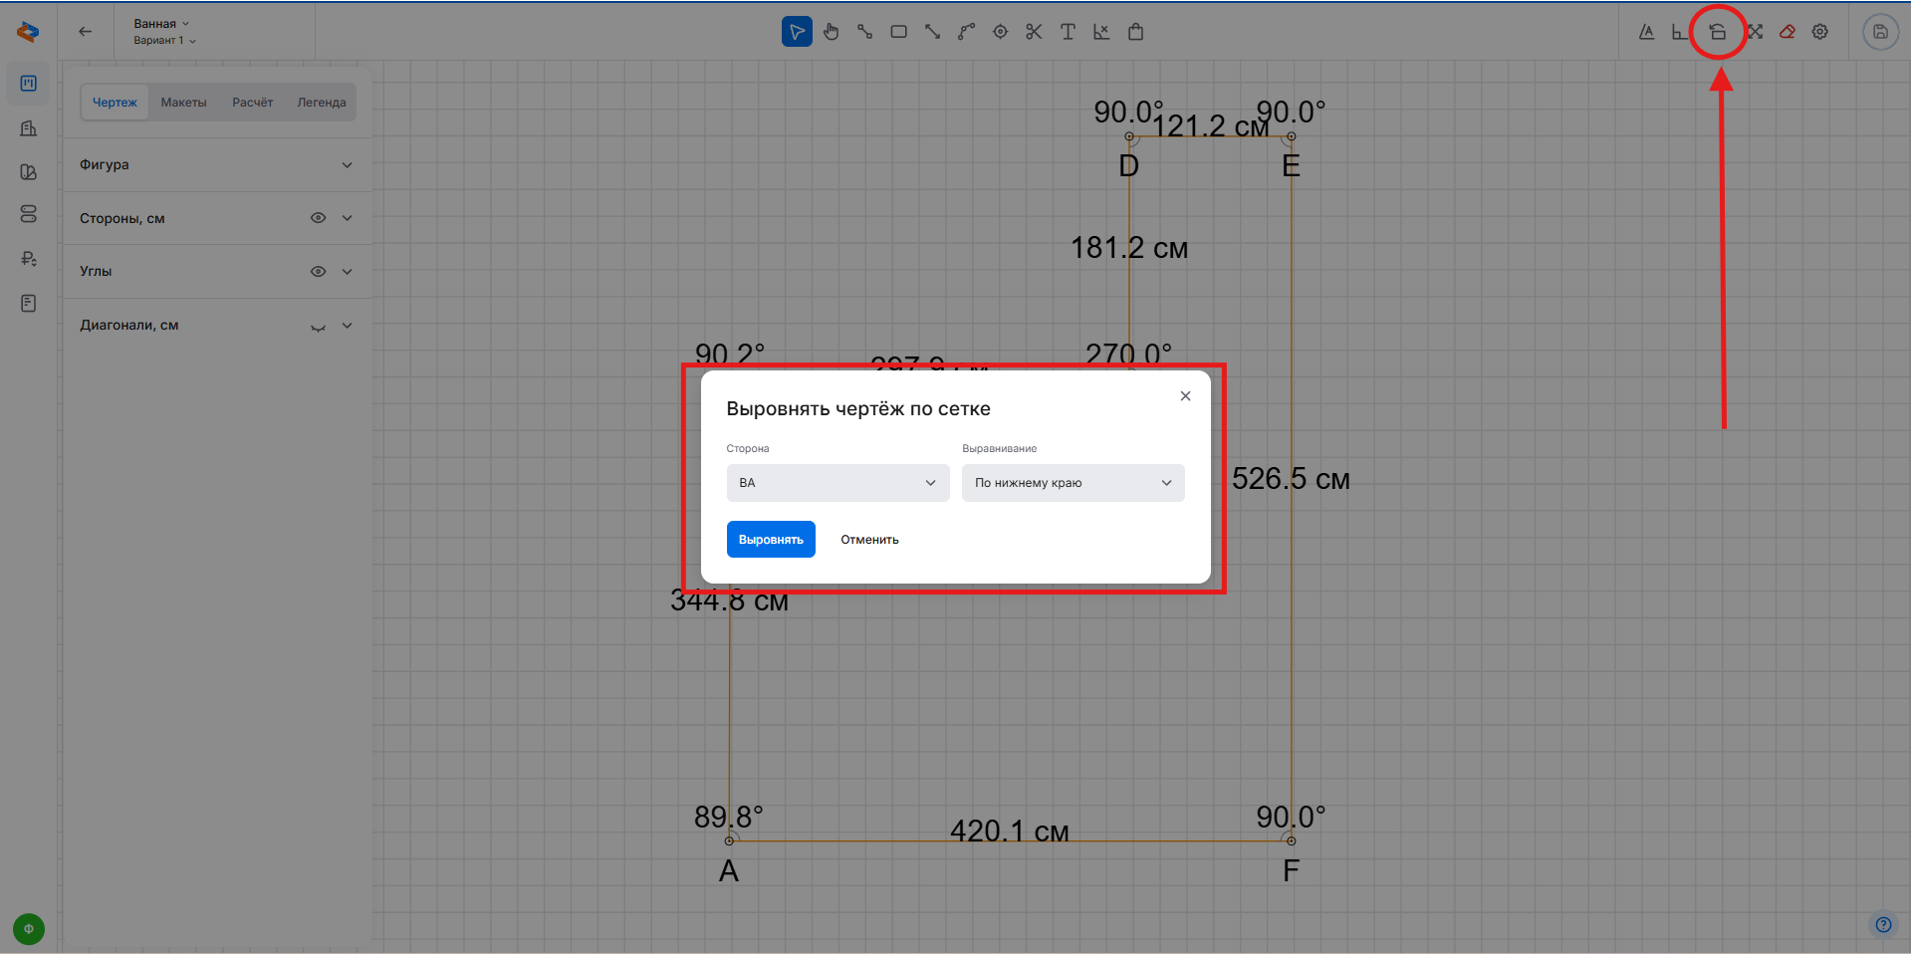Open the Сторона dropdown showing BA
Screen dimensions: 1911x954
(837, 483)
